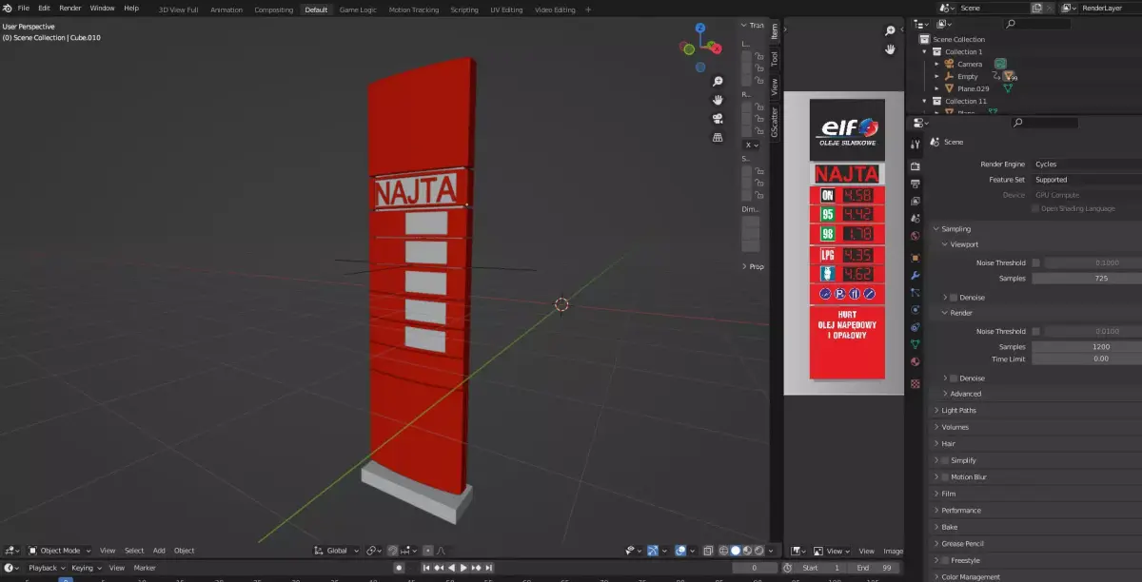Open the Feature Set dropdown (Supported)
This screenshot has width=1142, height=582.
pyautogui.click(x=1087, y=180)
